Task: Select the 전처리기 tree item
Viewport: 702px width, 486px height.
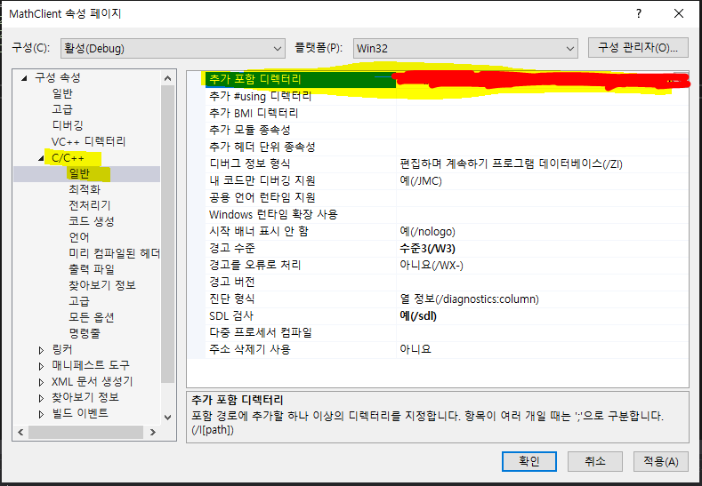Action: (x=90, y=205)
